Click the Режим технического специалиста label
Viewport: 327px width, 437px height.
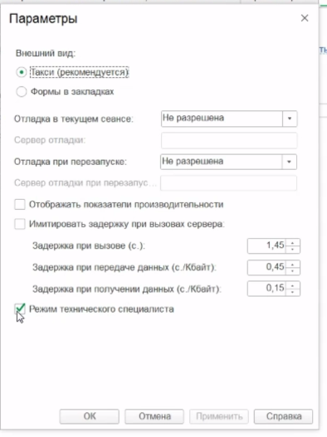(101, 309)
